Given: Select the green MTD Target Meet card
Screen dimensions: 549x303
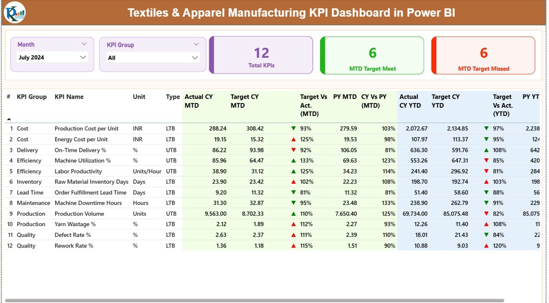Looking at the screenshot, I should pos(371,55).
